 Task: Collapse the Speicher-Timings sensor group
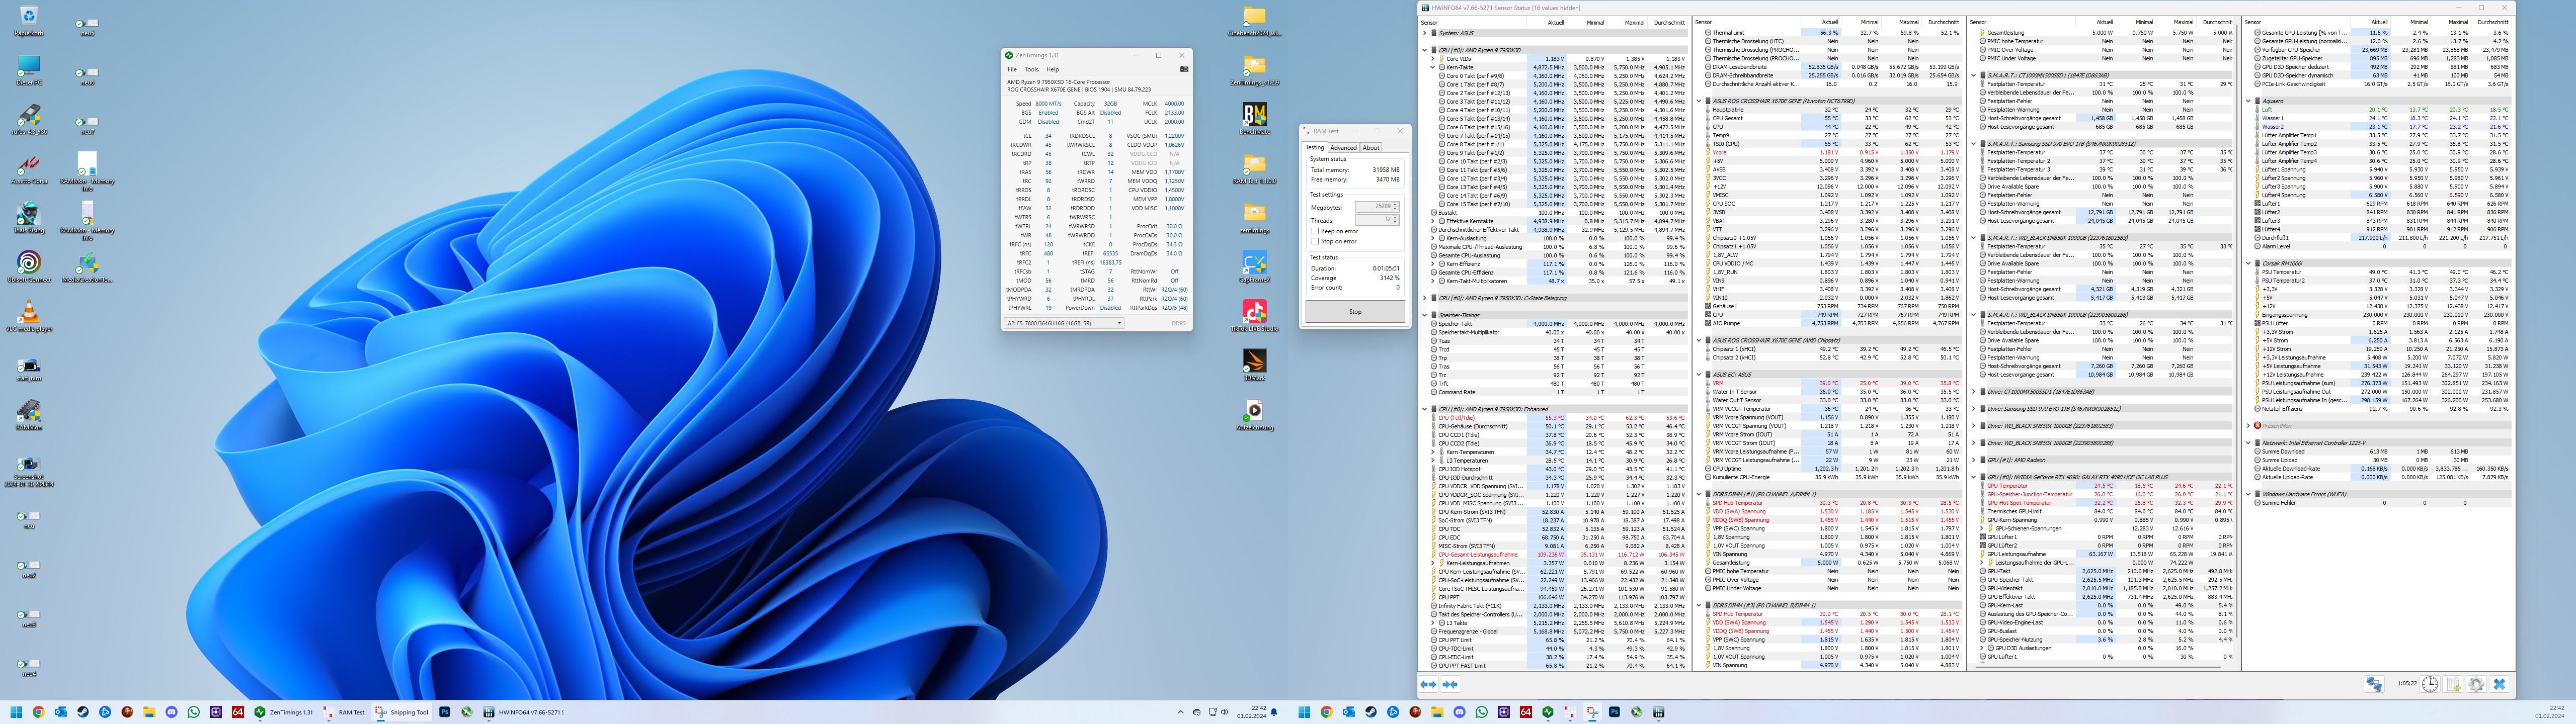coord(1424,315)
